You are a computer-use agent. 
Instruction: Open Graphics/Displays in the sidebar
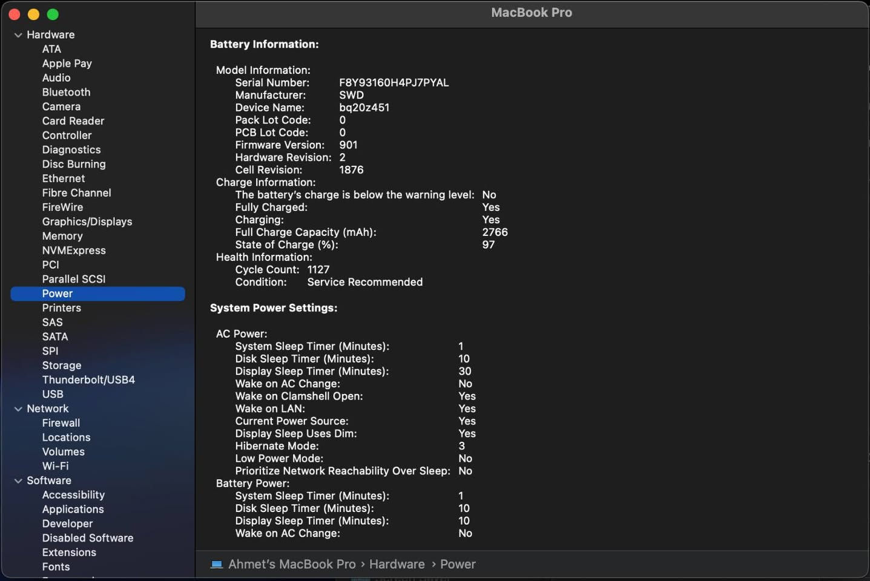pos(87,222)
